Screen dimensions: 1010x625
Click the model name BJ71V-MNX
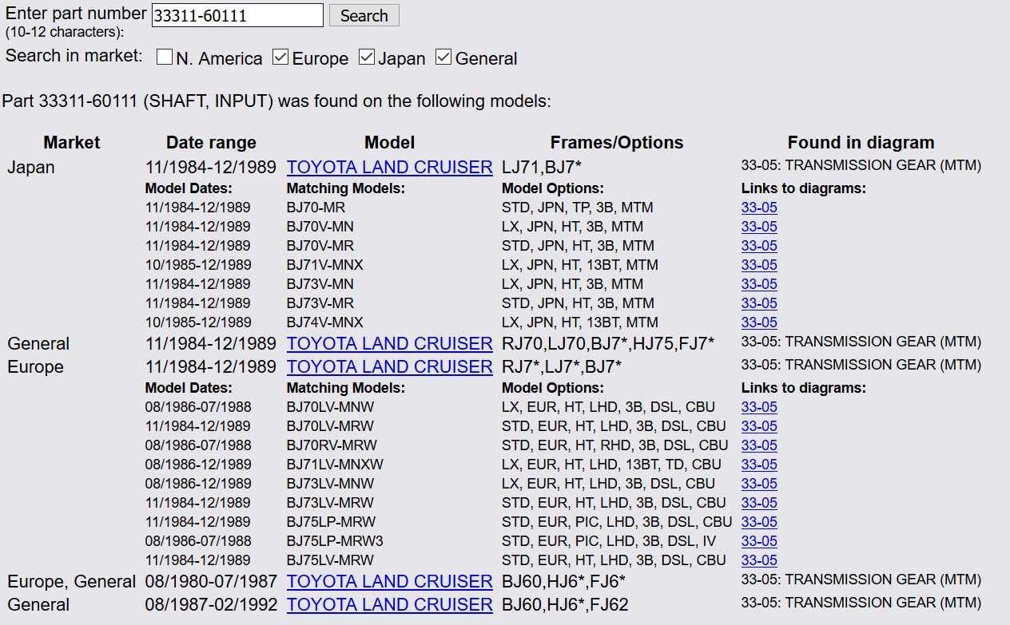point(325,265)
